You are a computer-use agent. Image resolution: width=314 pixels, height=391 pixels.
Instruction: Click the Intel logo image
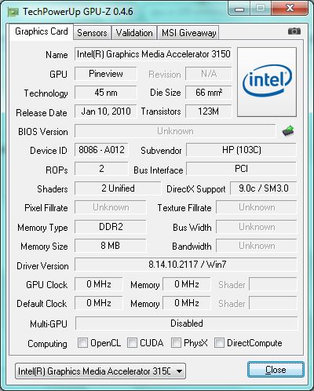point(267,82)
